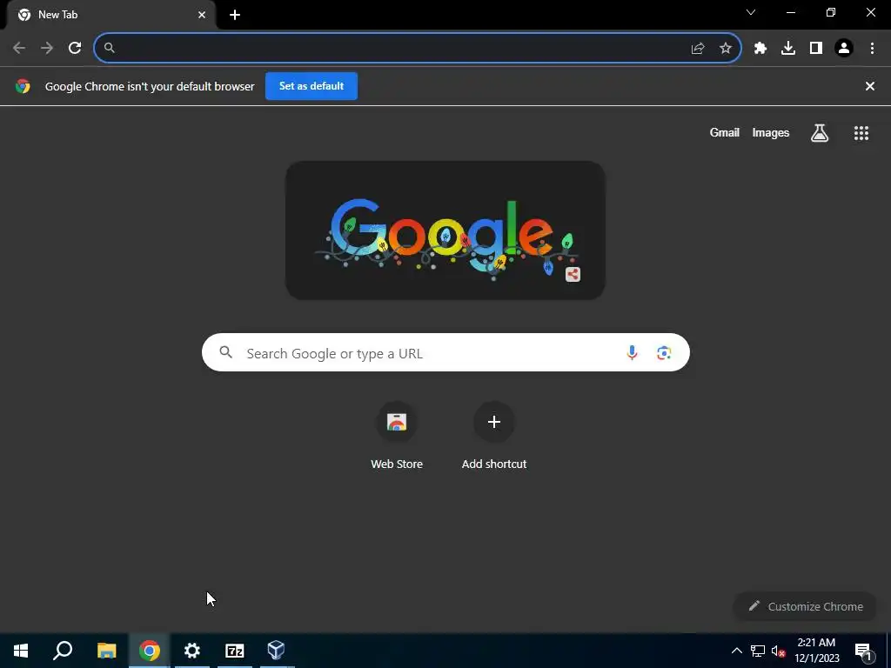This screenshot has width=891, height=668.
Task: Click the muted volume tray icon
Action: (x=778, y=651)
